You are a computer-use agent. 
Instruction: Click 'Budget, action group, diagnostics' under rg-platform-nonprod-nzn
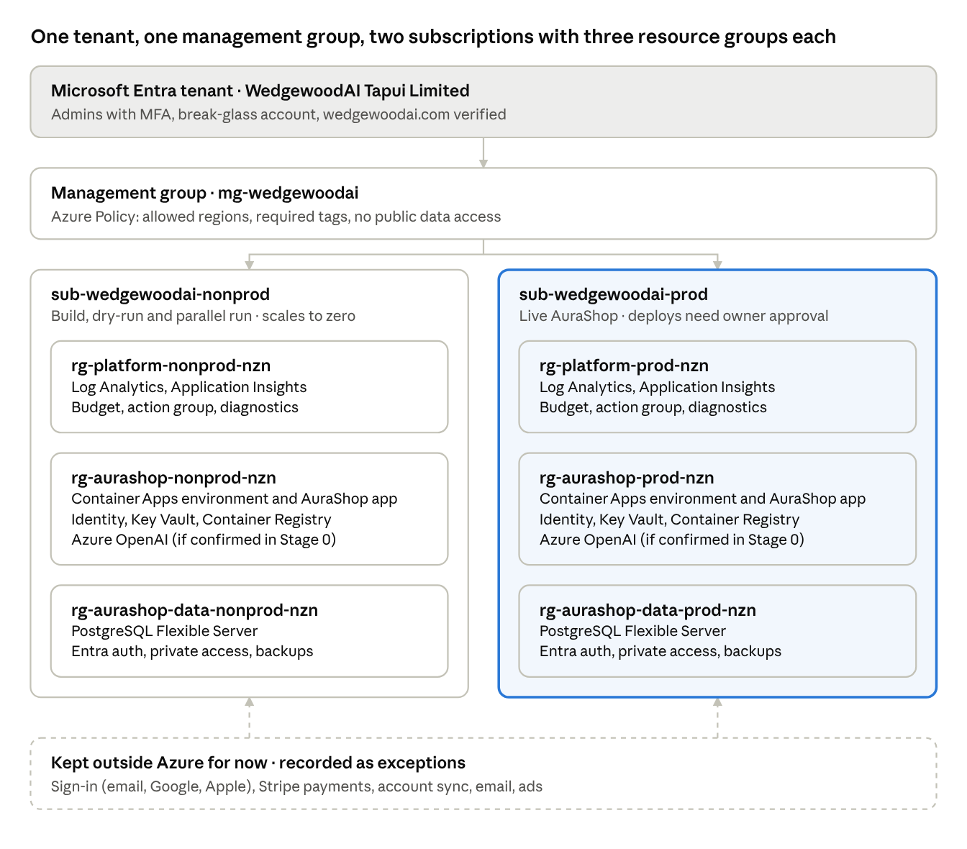(x=185, y=407)
